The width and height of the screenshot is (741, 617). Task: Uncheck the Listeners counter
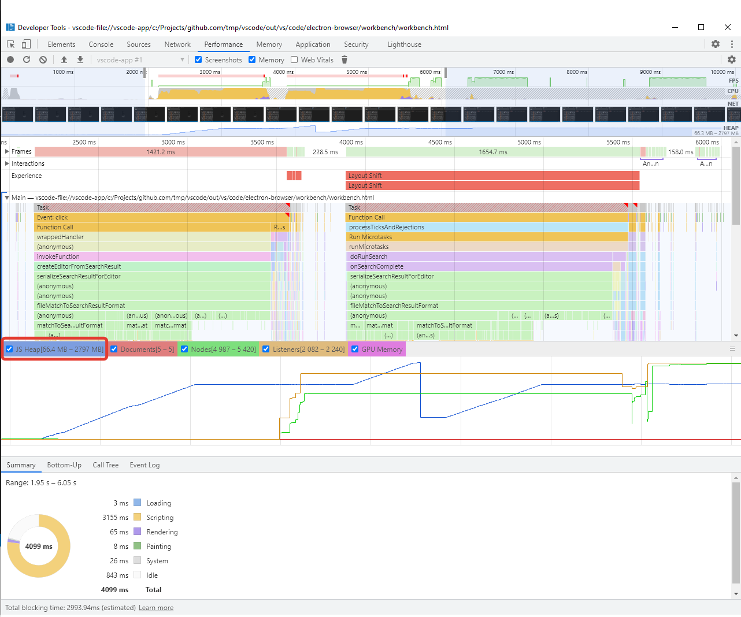(266, 349)
